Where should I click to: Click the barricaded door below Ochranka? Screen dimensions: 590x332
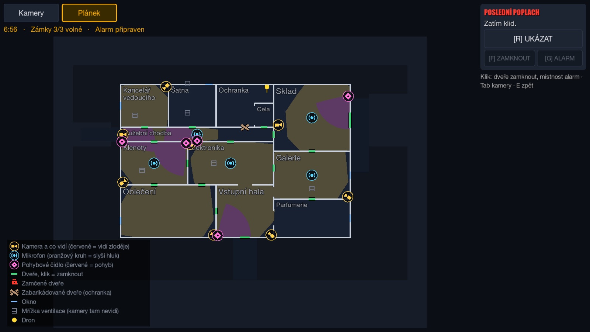click(x=245, y=127)
